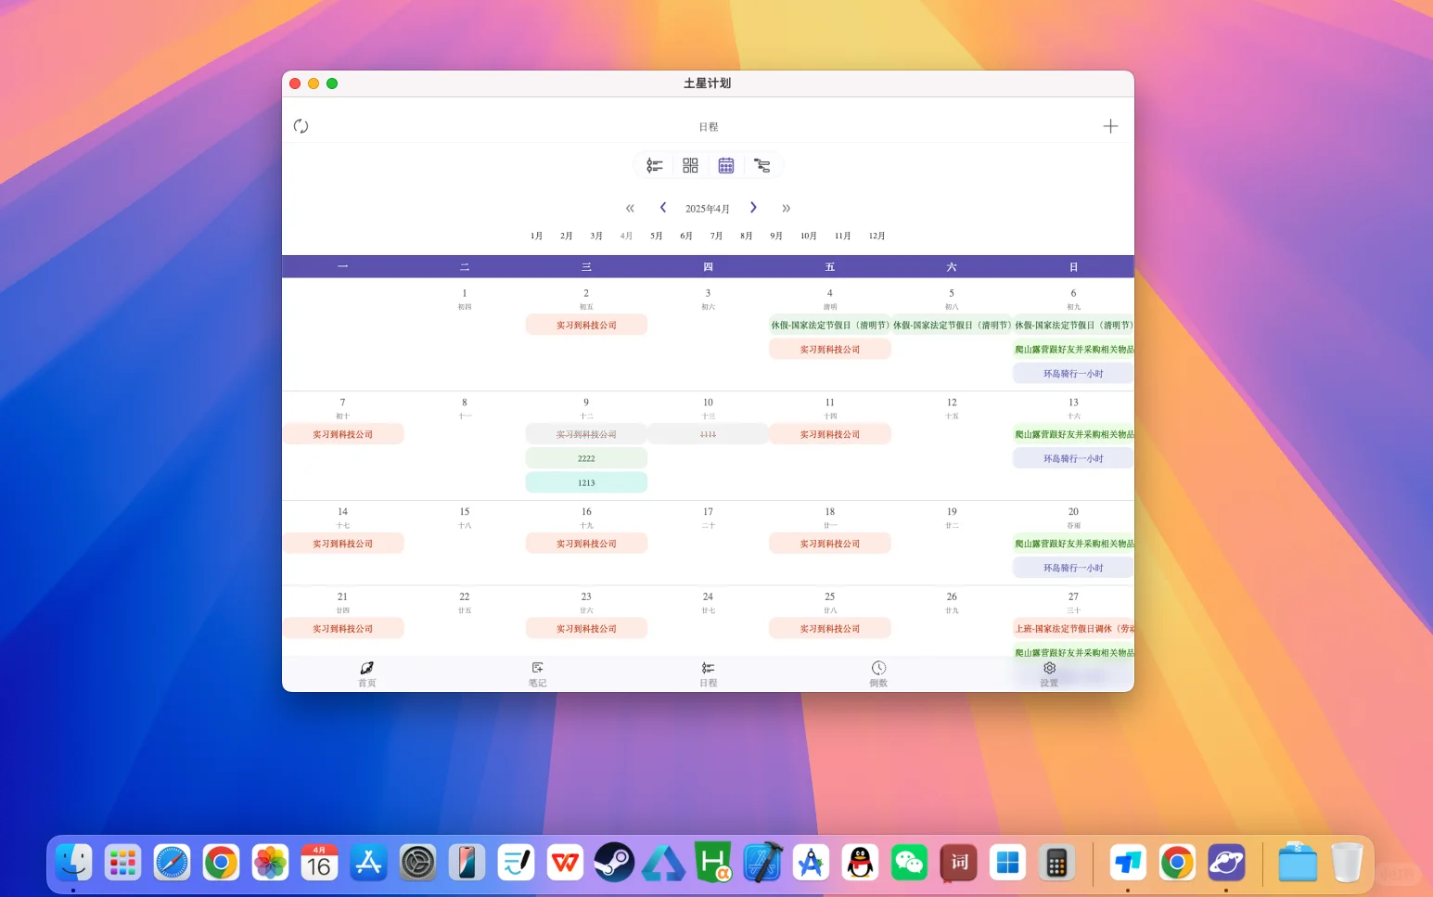Open the 设置 settings section

(x=1049, y=673)
